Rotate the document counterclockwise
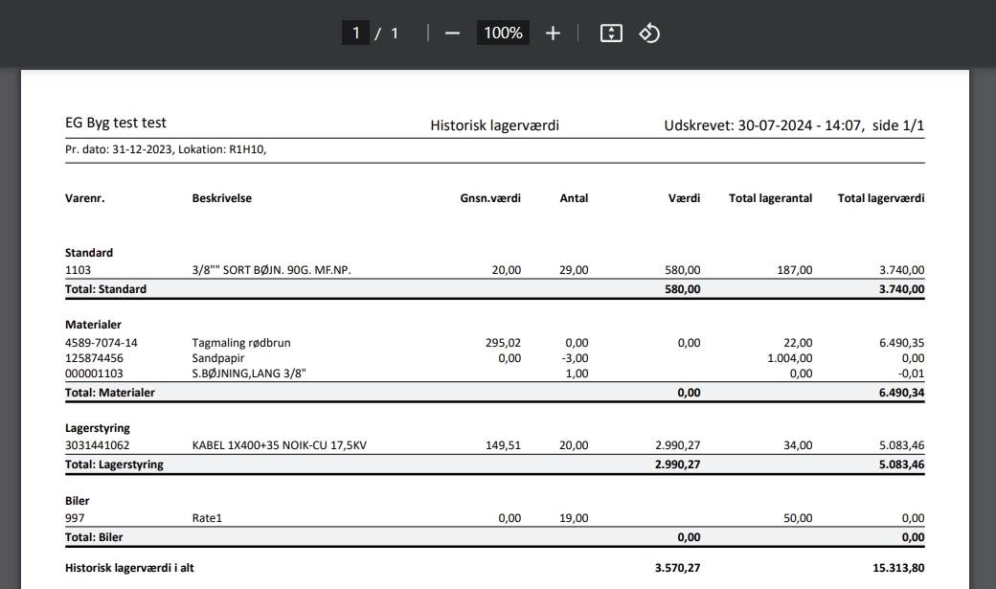Viewport: 996px width, 589px height. pos(649,34)
